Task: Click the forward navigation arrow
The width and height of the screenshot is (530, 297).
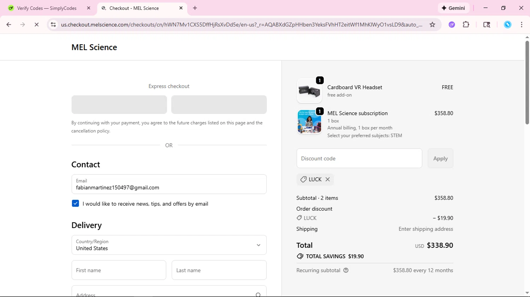Action: pos(23,25)
